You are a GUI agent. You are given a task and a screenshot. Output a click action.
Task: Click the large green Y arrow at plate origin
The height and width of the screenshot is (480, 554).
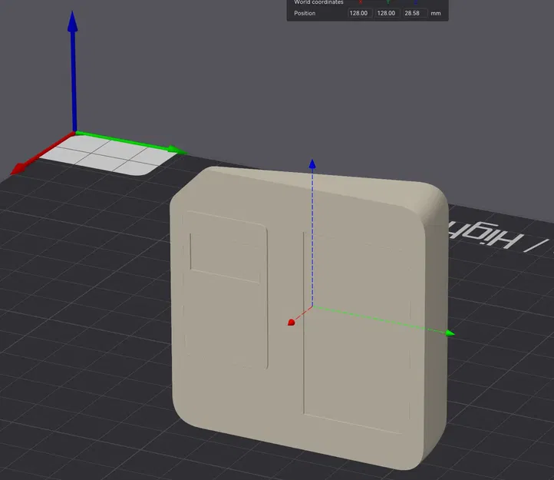(130, 142)
